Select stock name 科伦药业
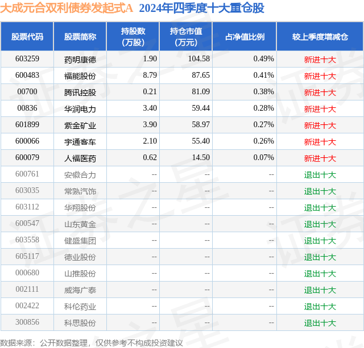This screenshot has height=348, width=364. (x=80, y=307)
